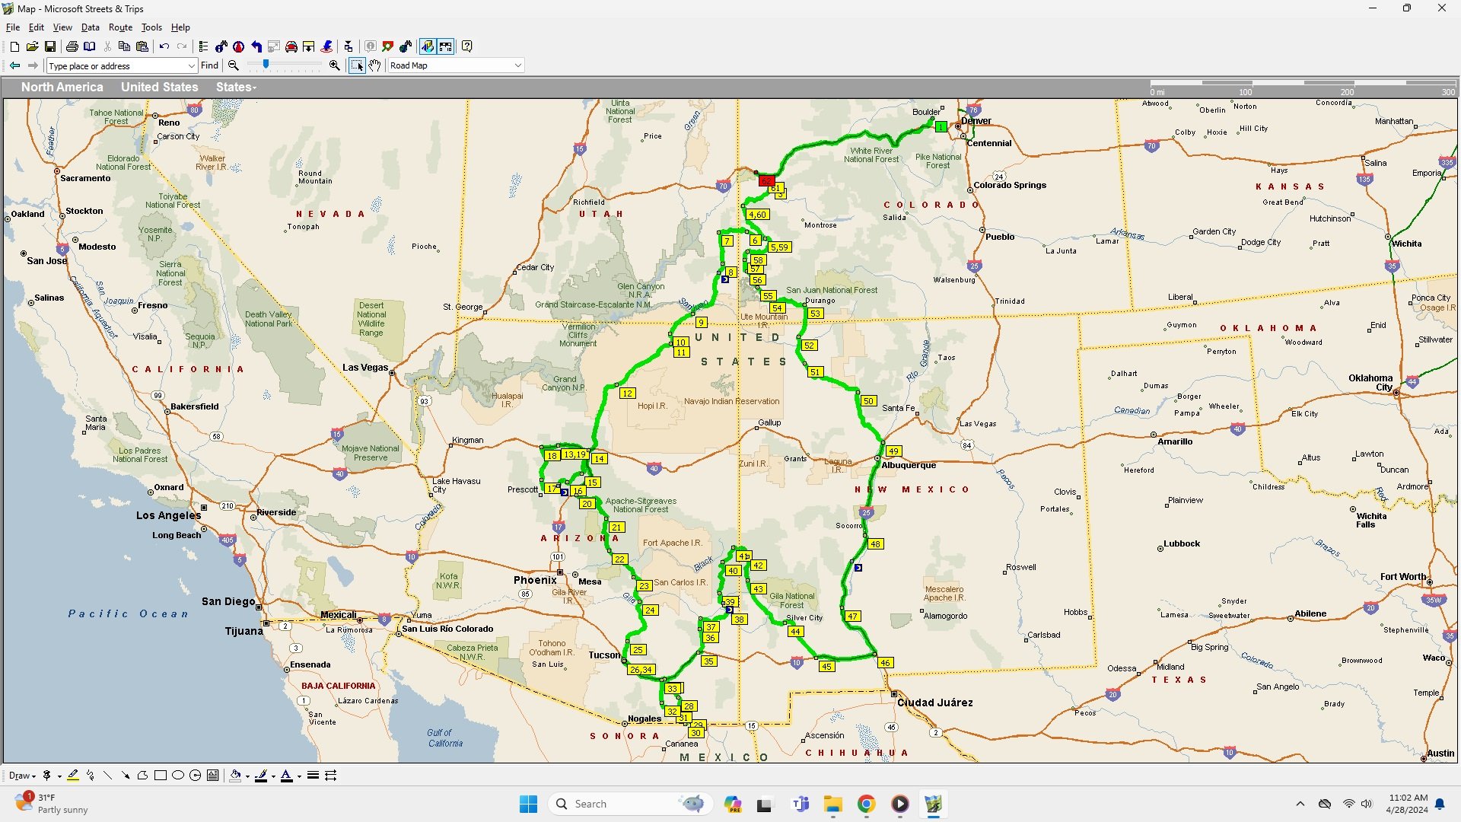Open a saved map file
The width and height of the screenshot is (1461, 822).
[32, 46]
